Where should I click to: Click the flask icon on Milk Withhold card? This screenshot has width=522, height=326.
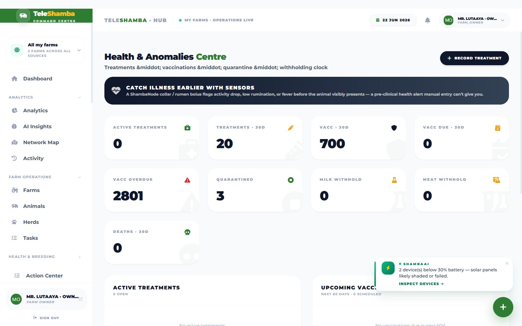pyautogui.click(x=394, y=180)
